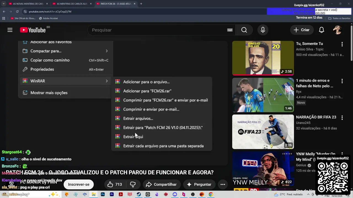Viewport: 353px width, 198px height.
Task: Open the account avatar menu
Action: pyautogui.click(x=337, y=30)
